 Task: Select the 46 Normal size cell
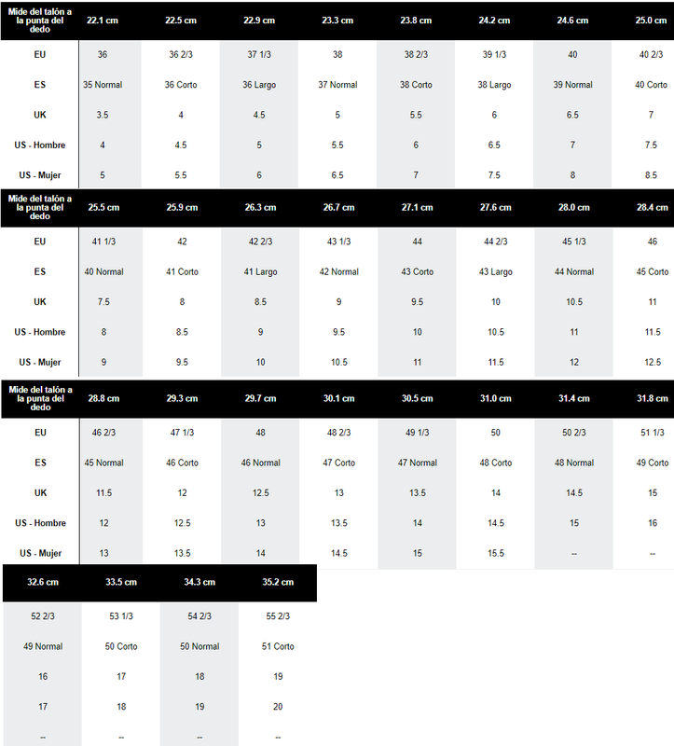coord(259,463)
